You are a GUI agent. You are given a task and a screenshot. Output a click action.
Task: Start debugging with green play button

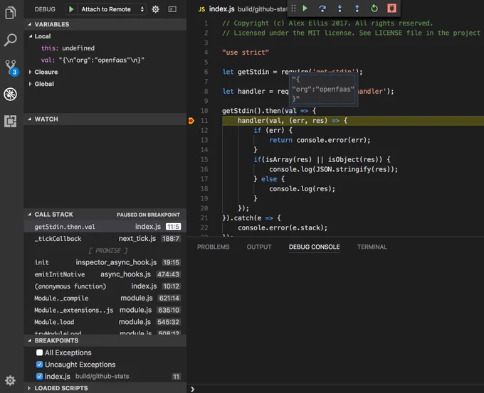click(x=71, y=9)
